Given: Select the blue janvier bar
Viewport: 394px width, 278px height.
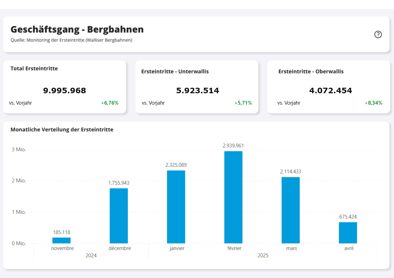Looking at the screenshot, I should [176, 207].
